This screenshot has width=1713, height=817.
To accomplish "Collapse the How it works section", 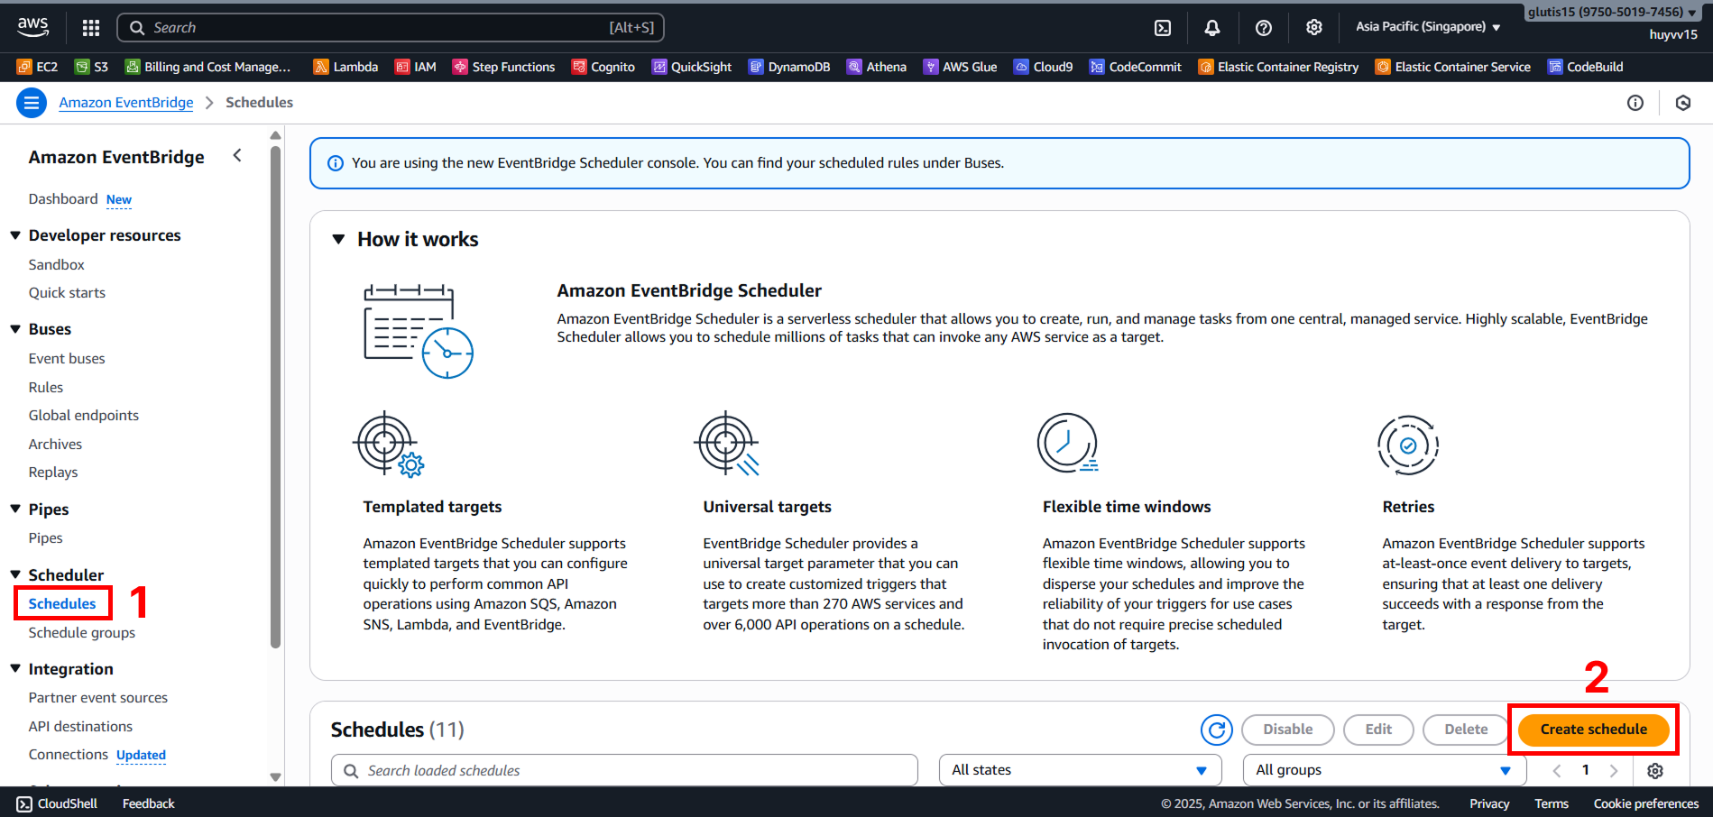I will 339,240.
